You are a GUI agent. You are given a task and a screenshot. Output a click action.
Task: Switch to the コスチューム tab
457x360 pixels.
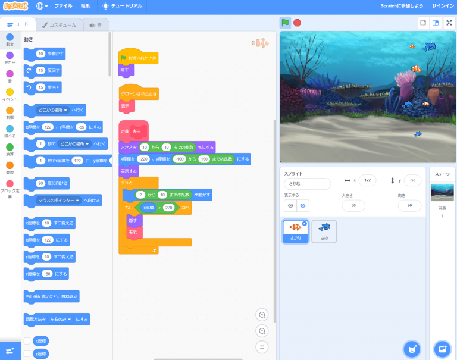tap(59, 25)
